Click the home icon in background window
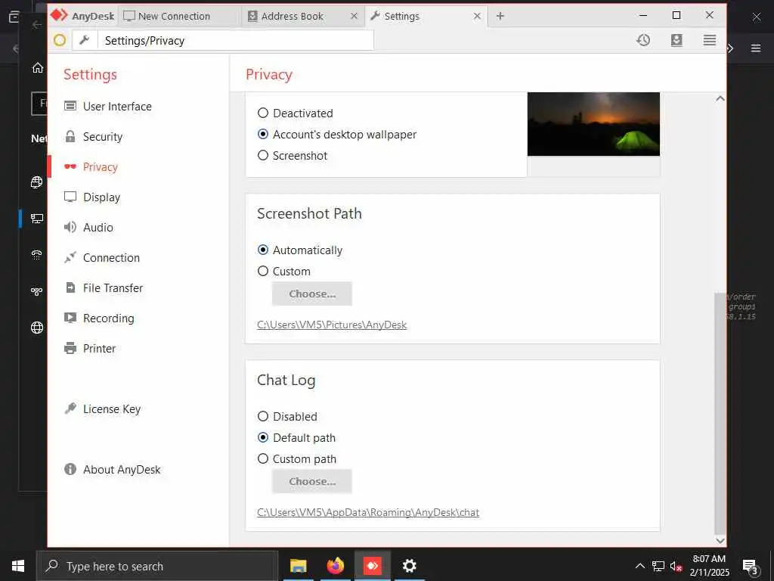This screenshot has height=581, width=774. pos(38,67)
